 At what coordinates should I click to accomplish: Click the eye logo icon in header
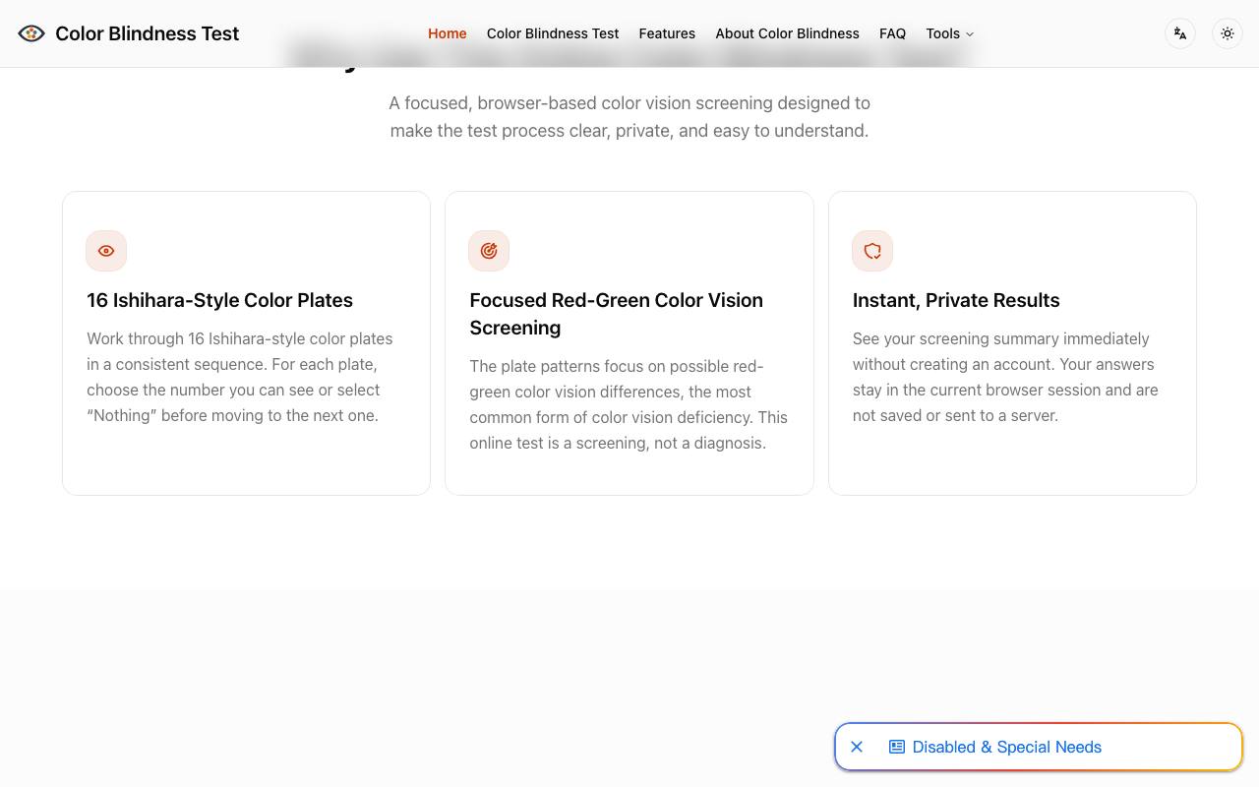click(x=31, y=33)
